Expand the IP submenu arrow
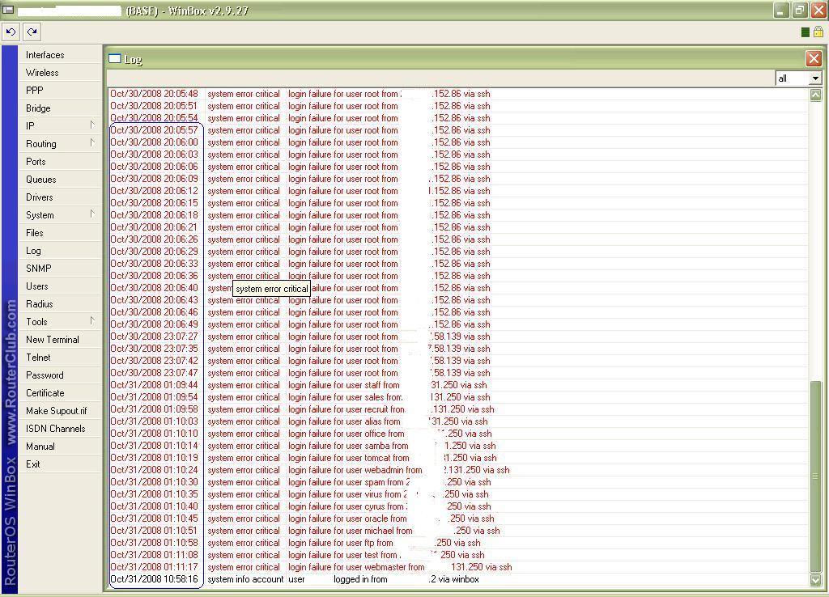This screenshot has height=597, width=829. (92, 125)
